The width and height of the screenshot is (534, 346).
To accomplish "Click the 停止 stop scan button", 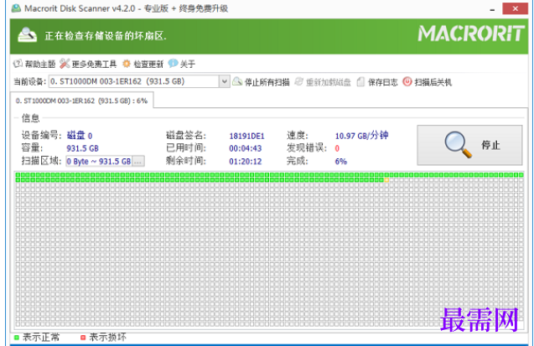I will click(x=469, y=145).
